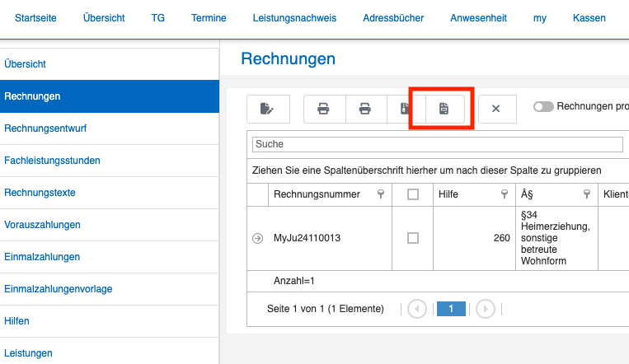Open Fachleistungsstunden in the sidebar
This screenshot has width=629, height=364.
pyautogui.click(x=52, y=161)
